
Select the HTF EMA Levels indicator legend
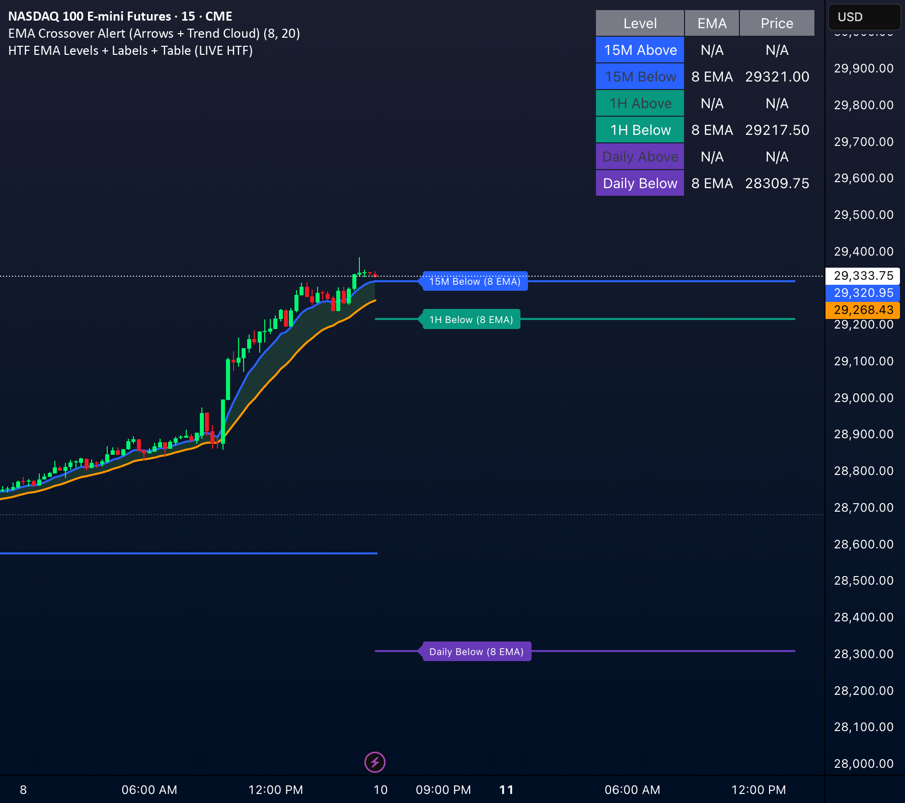[130, 50]
